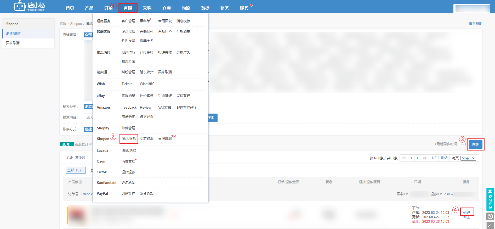Open the 产品 top menu
This screenshot has height=229, width=495.
click(x=89, y=8)
